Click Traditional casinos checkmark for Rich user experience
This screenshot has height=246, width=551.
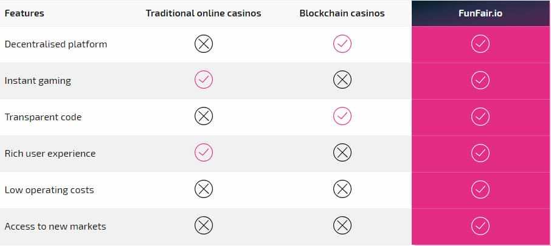click(x=204, y=153)
